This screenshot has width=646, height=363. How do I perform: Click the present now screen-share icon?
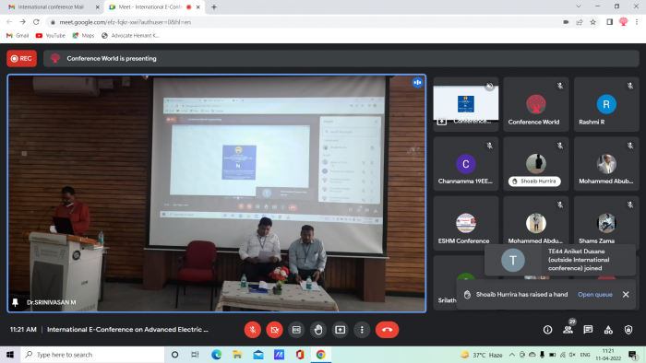[340, 330]
